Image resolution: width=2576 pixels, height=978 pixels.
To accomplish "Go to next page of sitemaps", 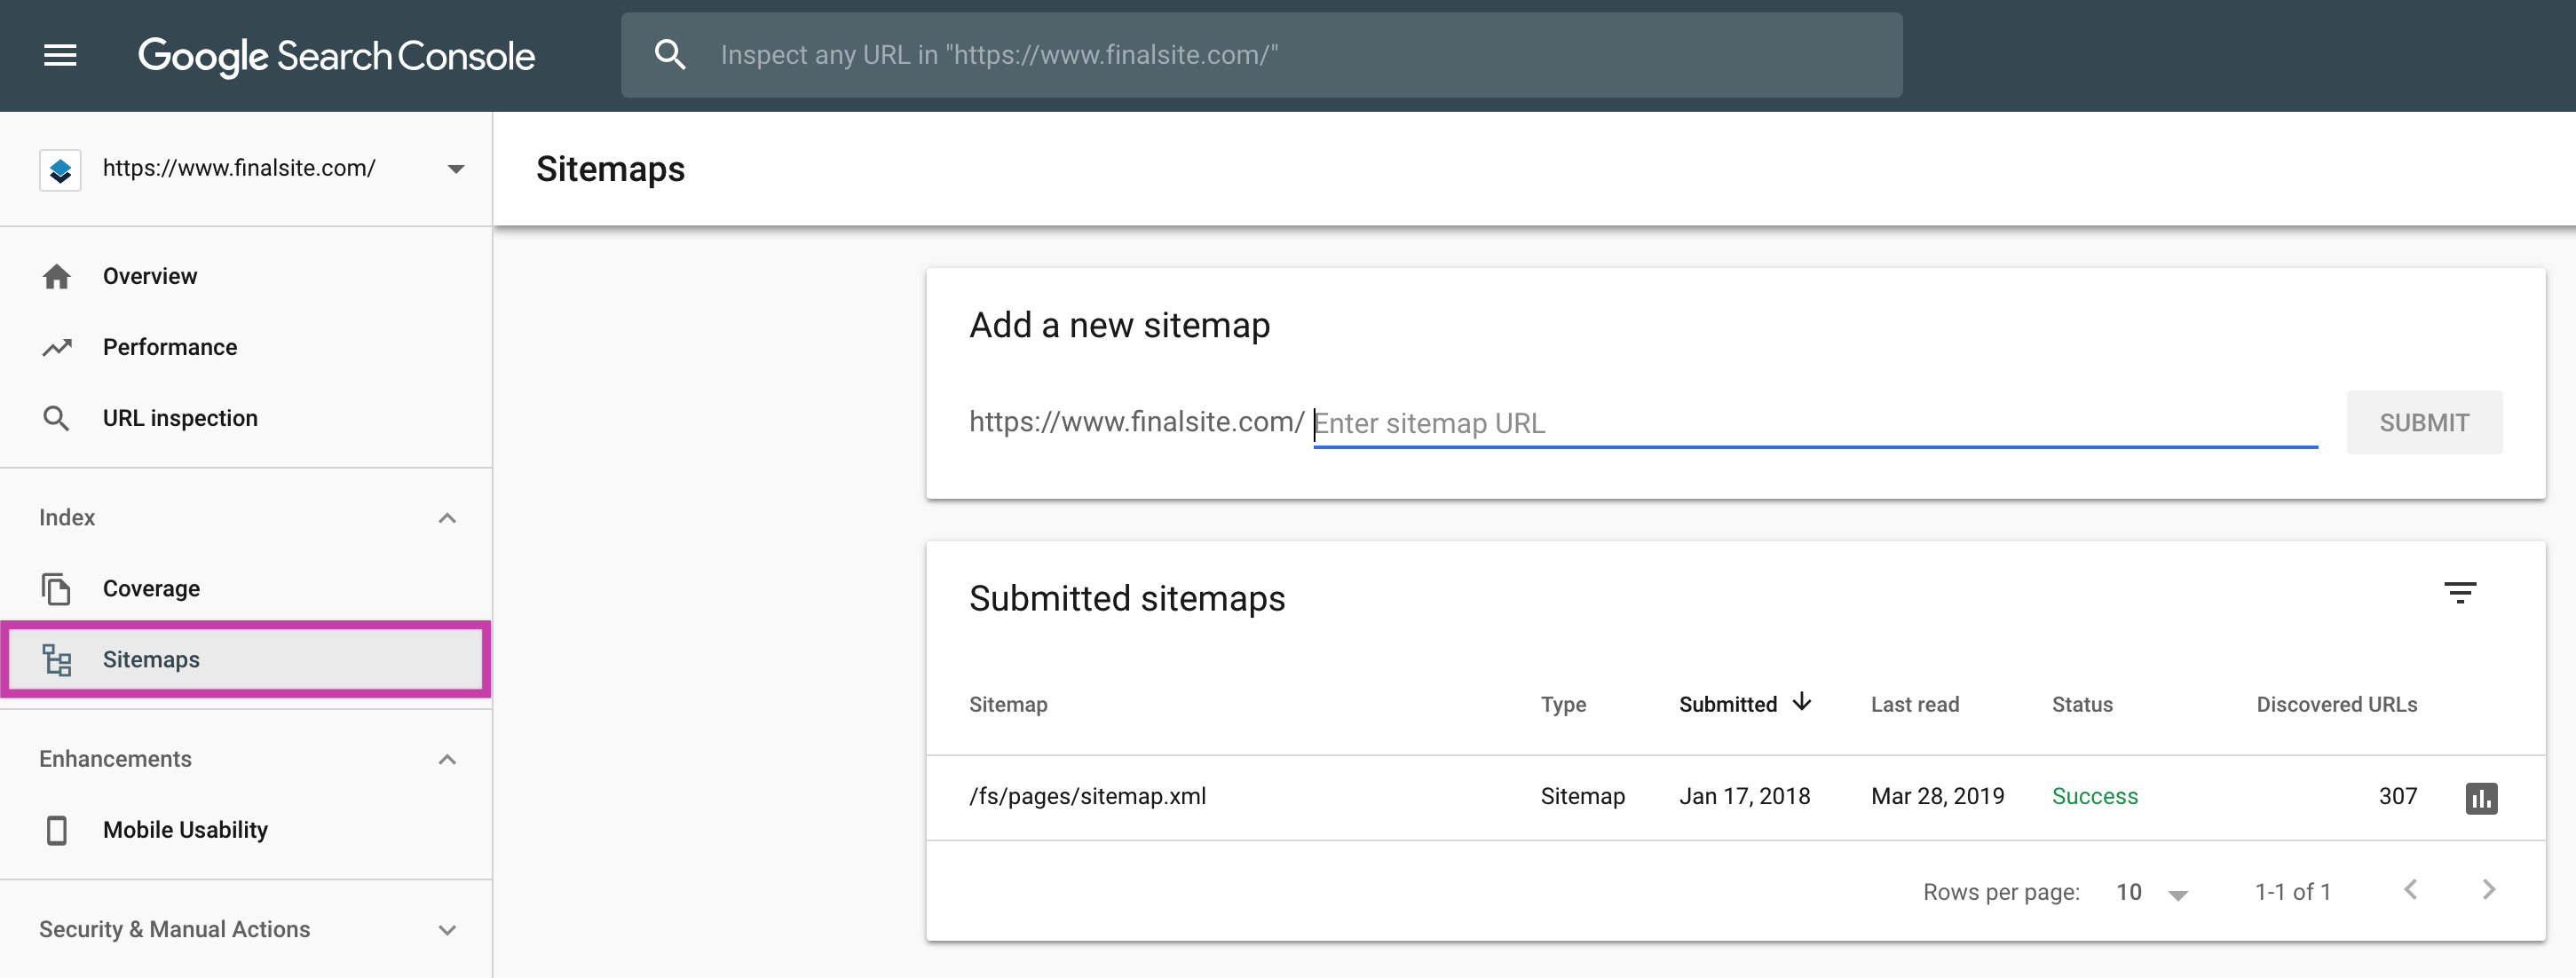I will click(x=2489, y=890).
